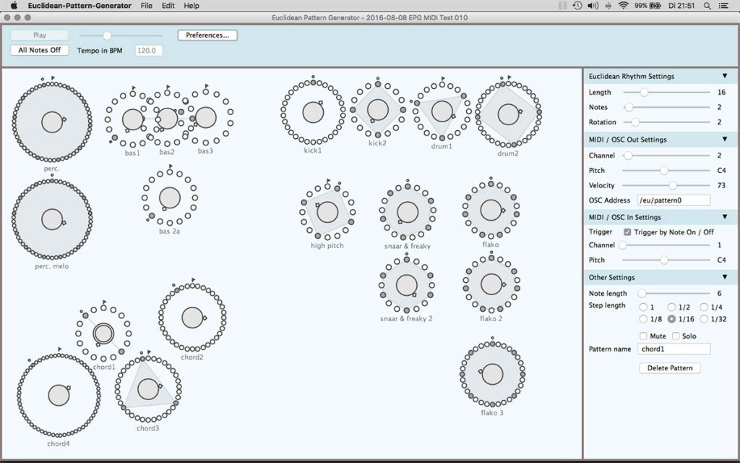The width and height of the screenshot is (740, 463).
Task: Enable the Solo checkbox
Action: point(676,336)
